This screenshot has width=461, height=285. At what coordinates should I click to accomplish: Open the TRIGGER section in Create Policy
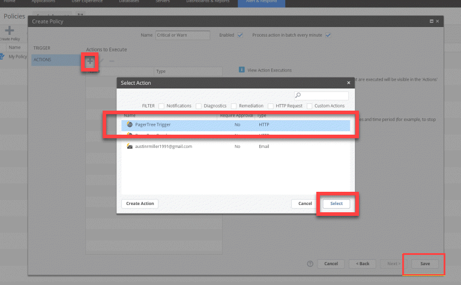pos(42,47)
